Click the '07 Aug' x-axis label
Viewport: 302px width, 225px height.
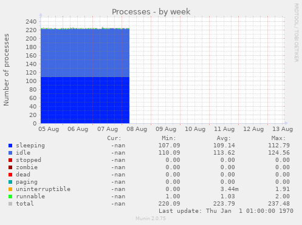(x=108, y=129)
